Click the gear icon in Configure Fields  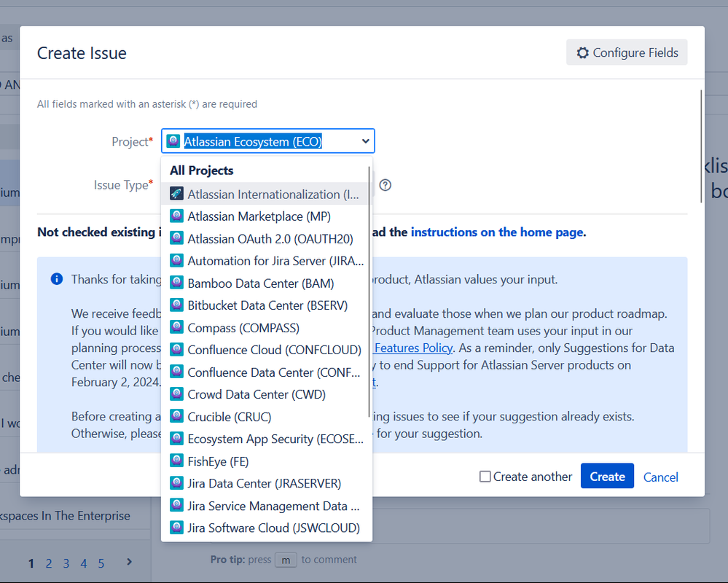pos(583,52)
